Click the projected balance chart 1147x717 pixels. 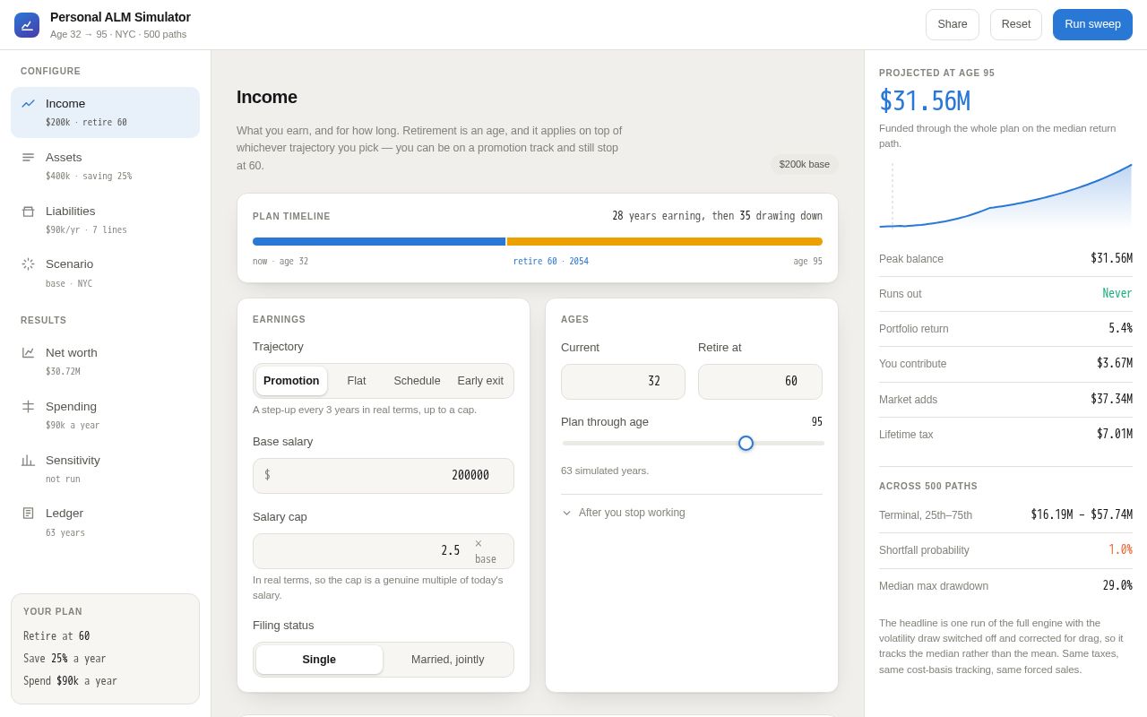[x=1005, y=194]
